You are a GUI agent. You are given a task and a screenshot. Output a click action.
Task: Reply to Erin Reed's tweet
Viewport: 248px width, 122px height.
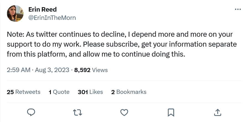coord(31,112)
